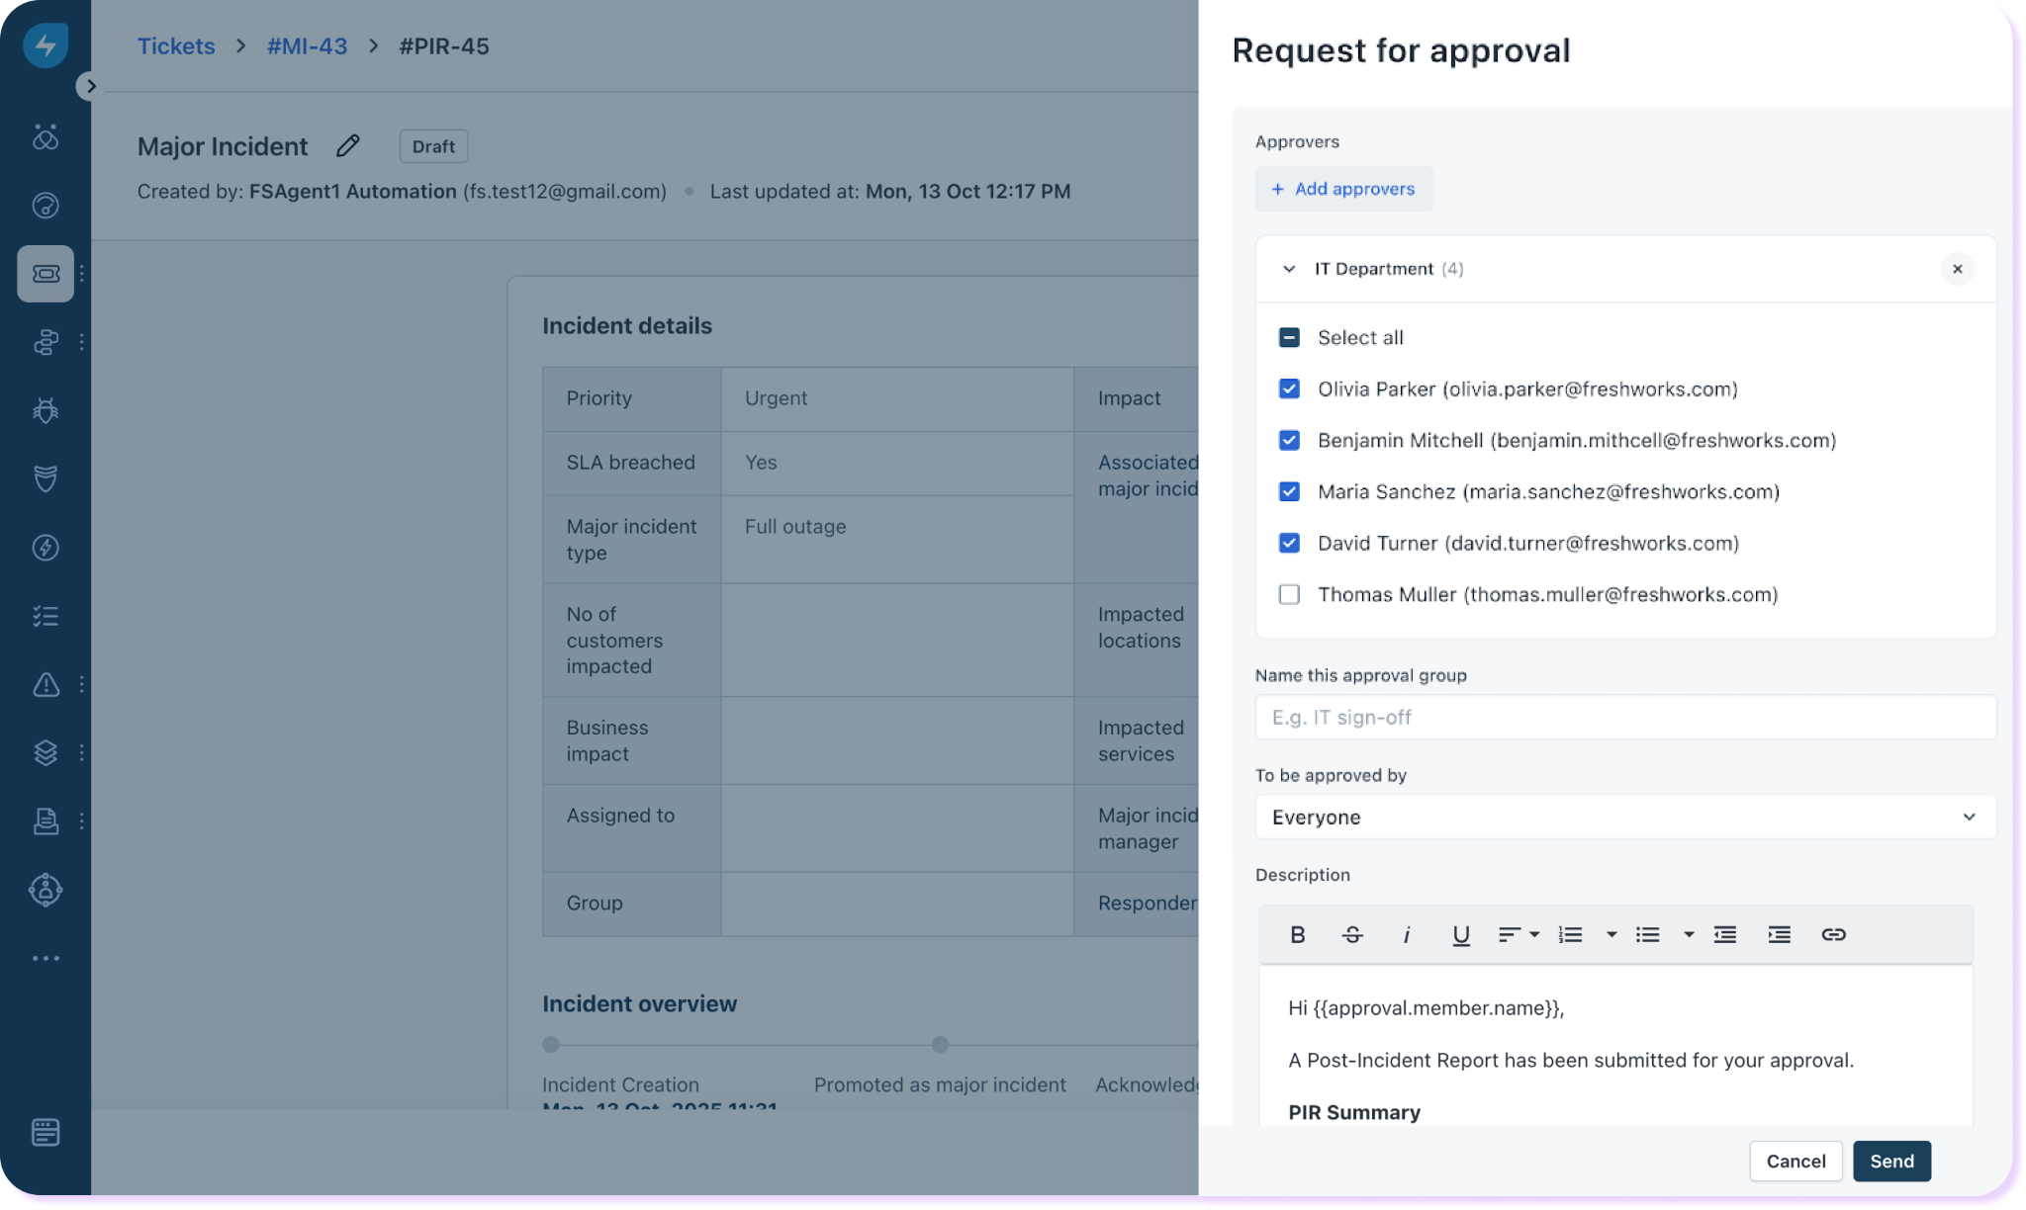The width and height of the screenshot is (2026, 1210).
Task: Navigate to Tickets breadcrumb
Action: pos(175,46)
